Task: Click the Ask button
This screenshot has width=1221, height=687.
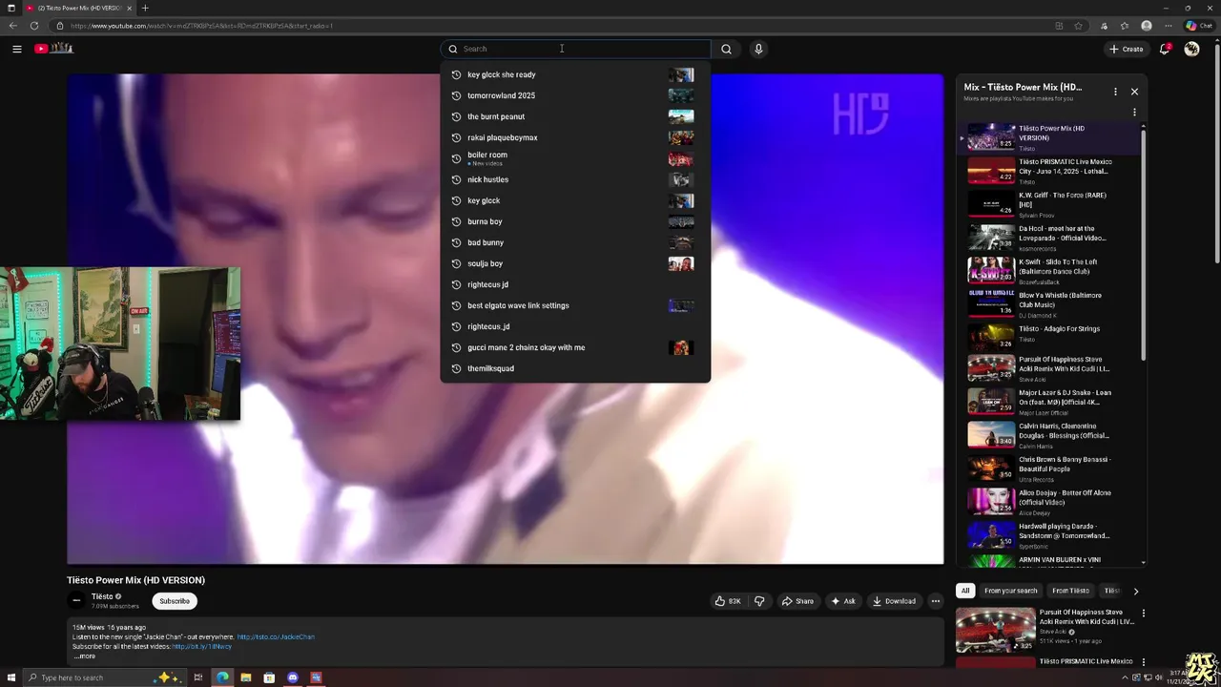Action: click(x=843, y=601)
